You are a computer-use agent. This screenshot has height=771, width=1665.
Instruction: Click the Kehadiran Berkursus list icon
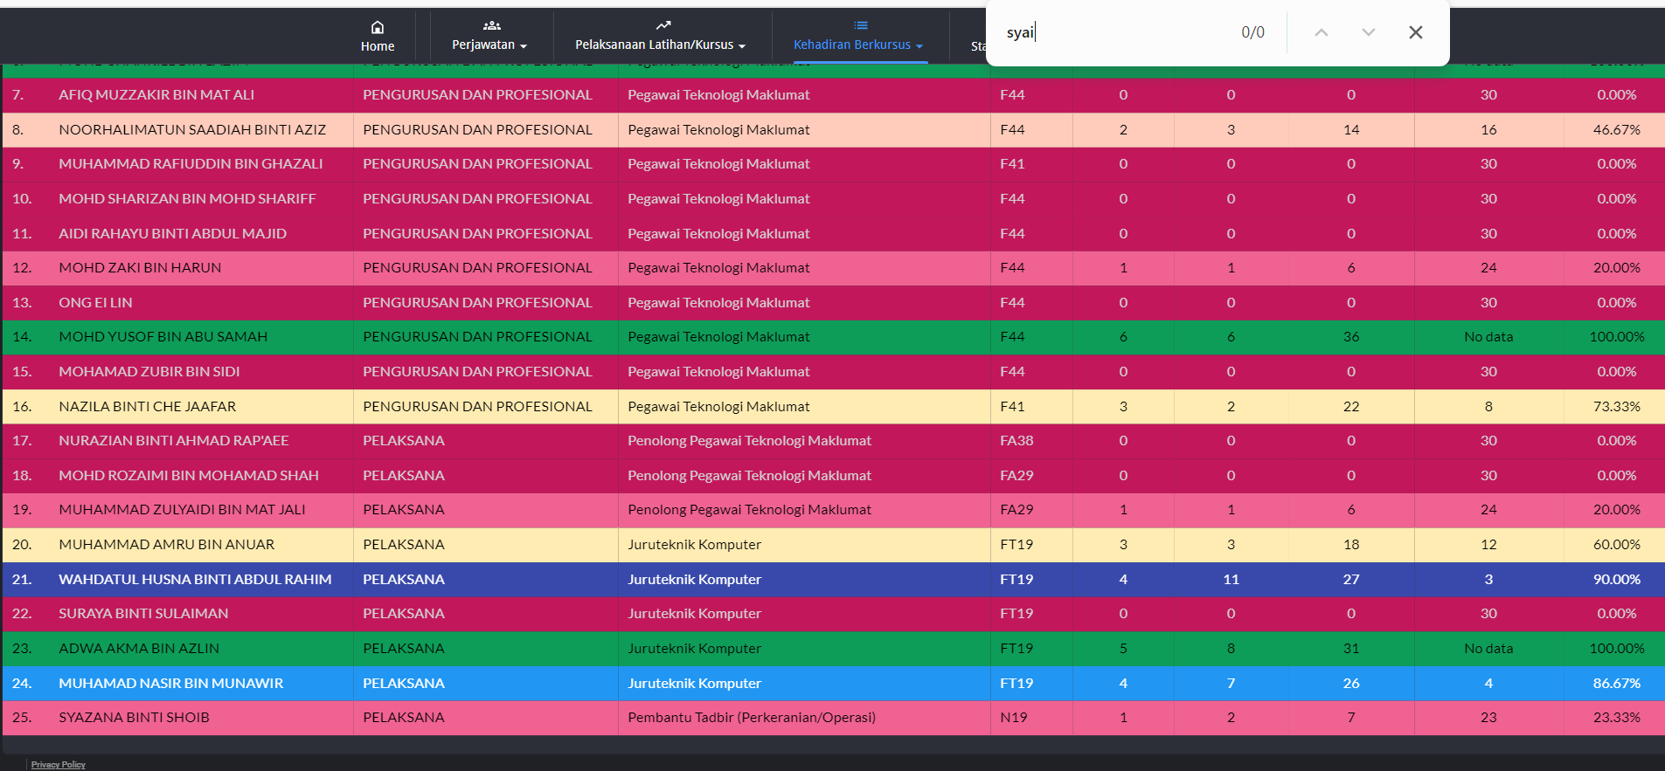(x=860, y=25)
